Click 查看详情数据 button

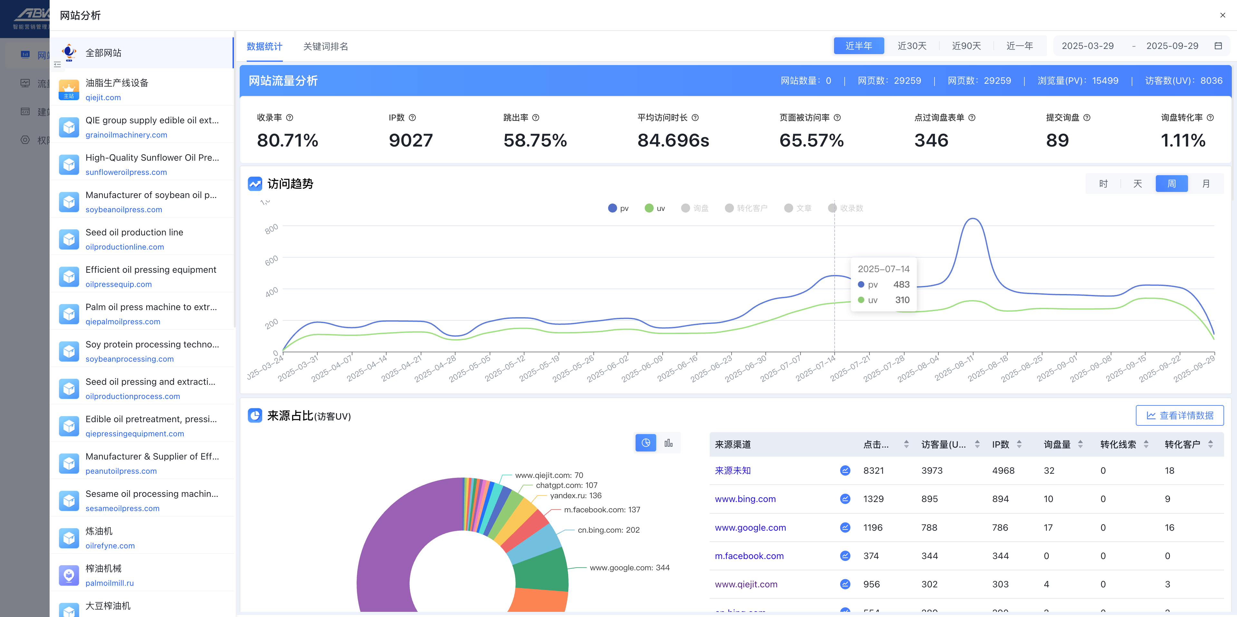click(x=1179, y=415)
